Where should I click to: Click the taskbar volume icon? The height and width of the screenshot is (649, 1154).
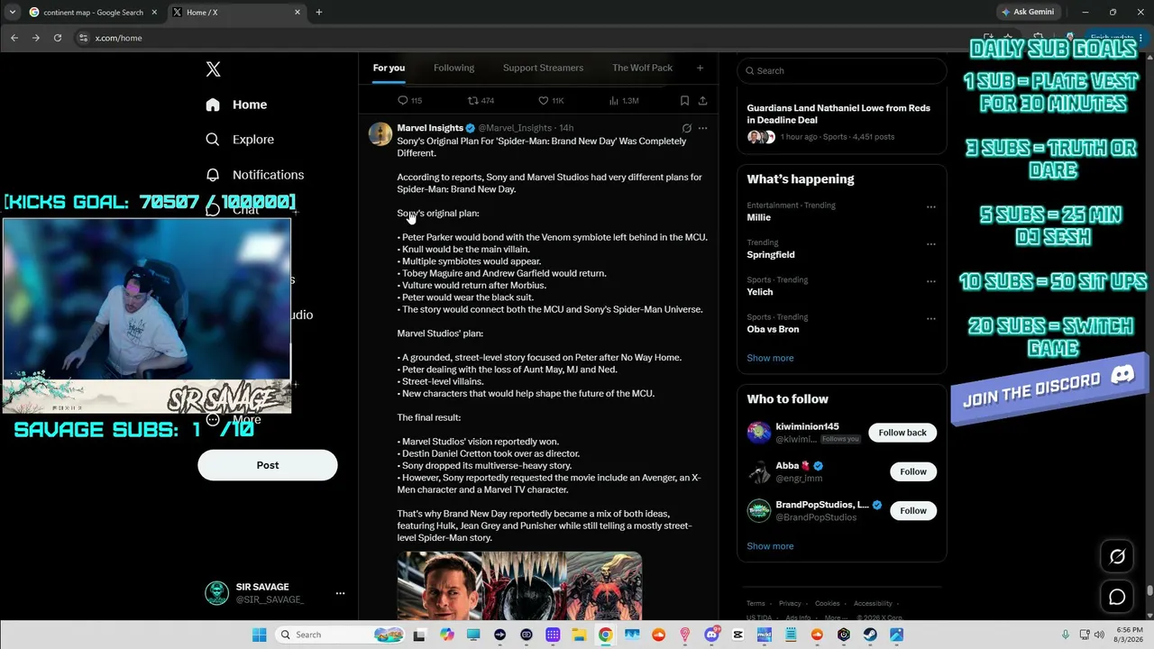(1099, 635)
